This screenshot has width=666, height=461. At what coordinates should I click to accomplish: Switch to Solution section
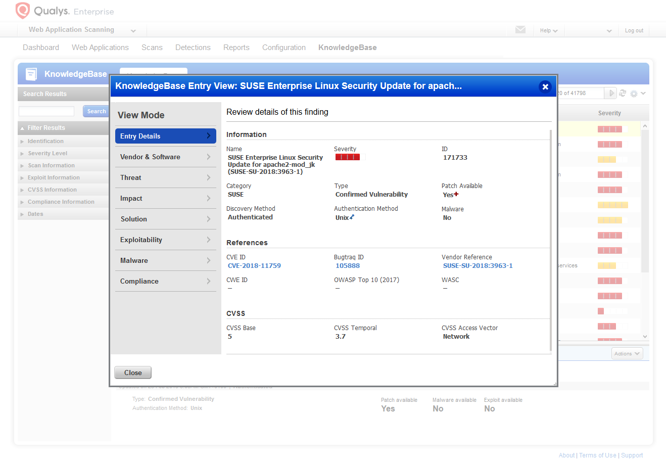click(x=166, y=219)
